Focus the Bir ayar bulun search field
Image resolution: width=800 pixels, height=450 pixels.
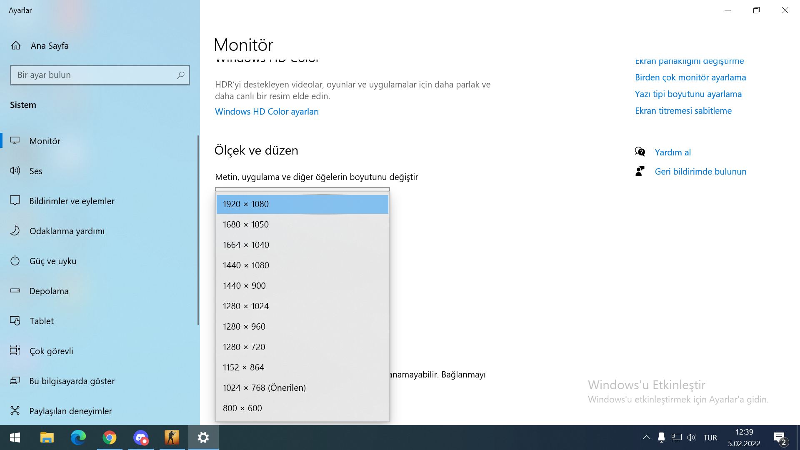[94, 75]
